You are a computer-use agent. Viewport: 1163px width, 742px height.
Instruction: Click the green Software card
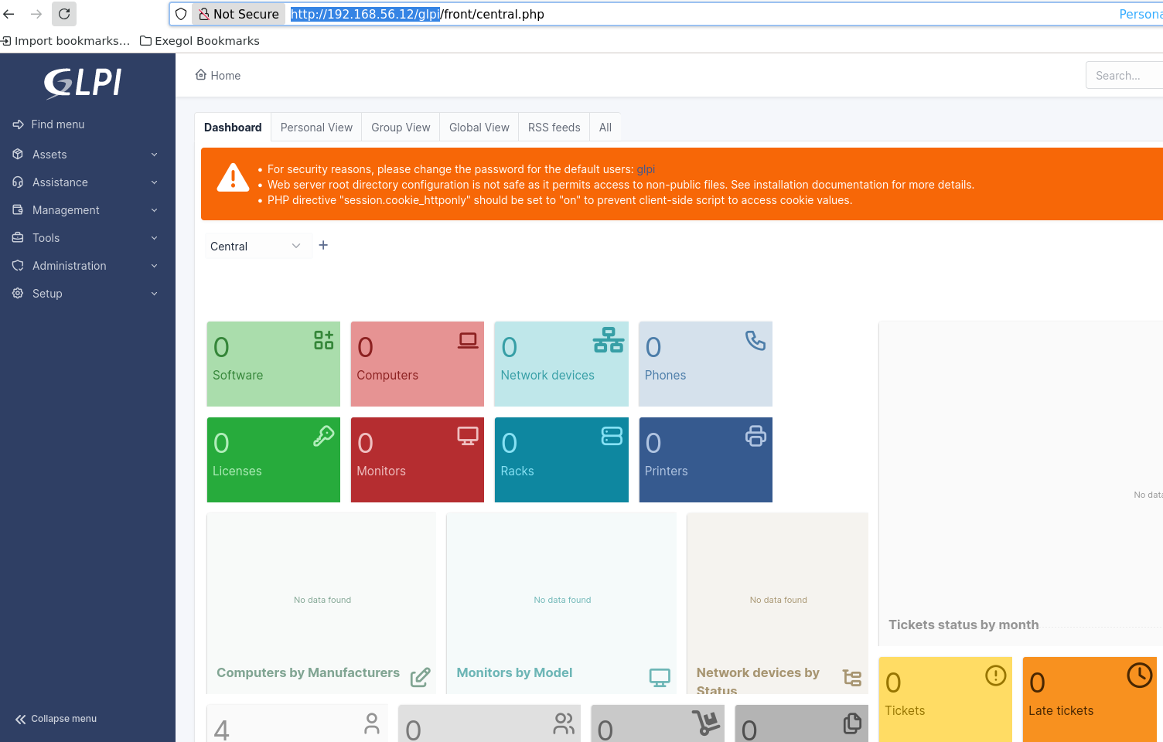point(273,364)
